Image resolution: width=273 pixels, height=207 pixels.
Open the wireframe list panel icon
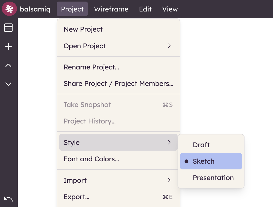[8, 28]
